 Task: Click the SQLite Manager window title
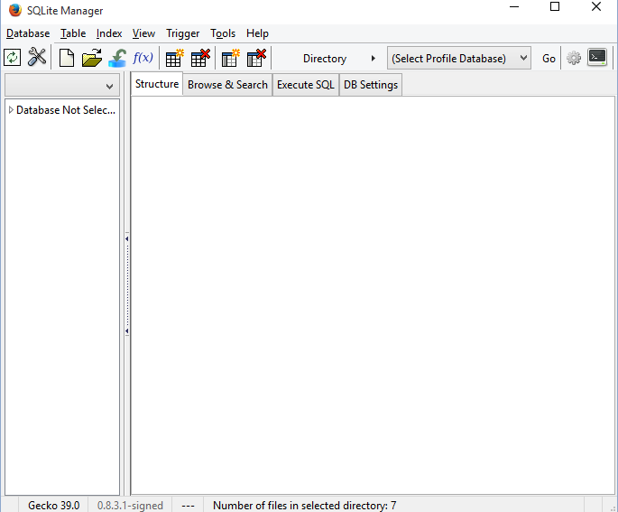pos(65,11)
